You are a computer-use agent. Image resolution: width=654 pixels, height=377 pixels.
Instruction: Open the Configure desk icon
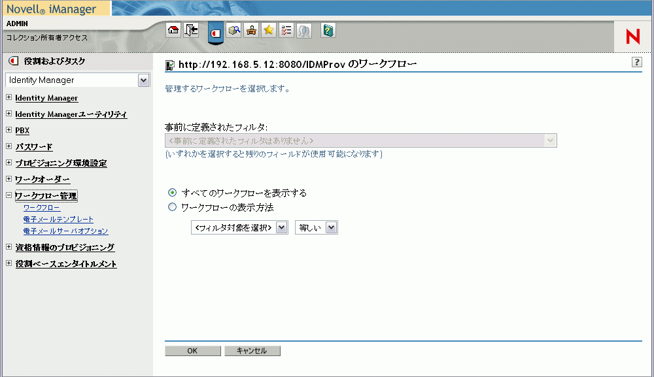252,31
